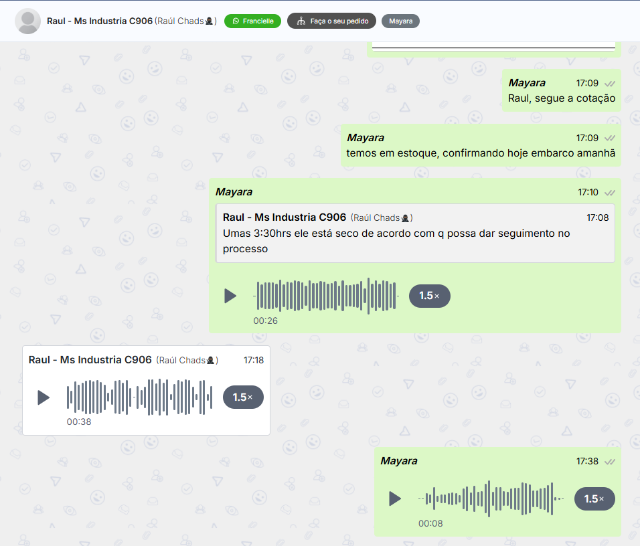
Task: Play the 00:08 voice message from Mayara
Action: 395,498
